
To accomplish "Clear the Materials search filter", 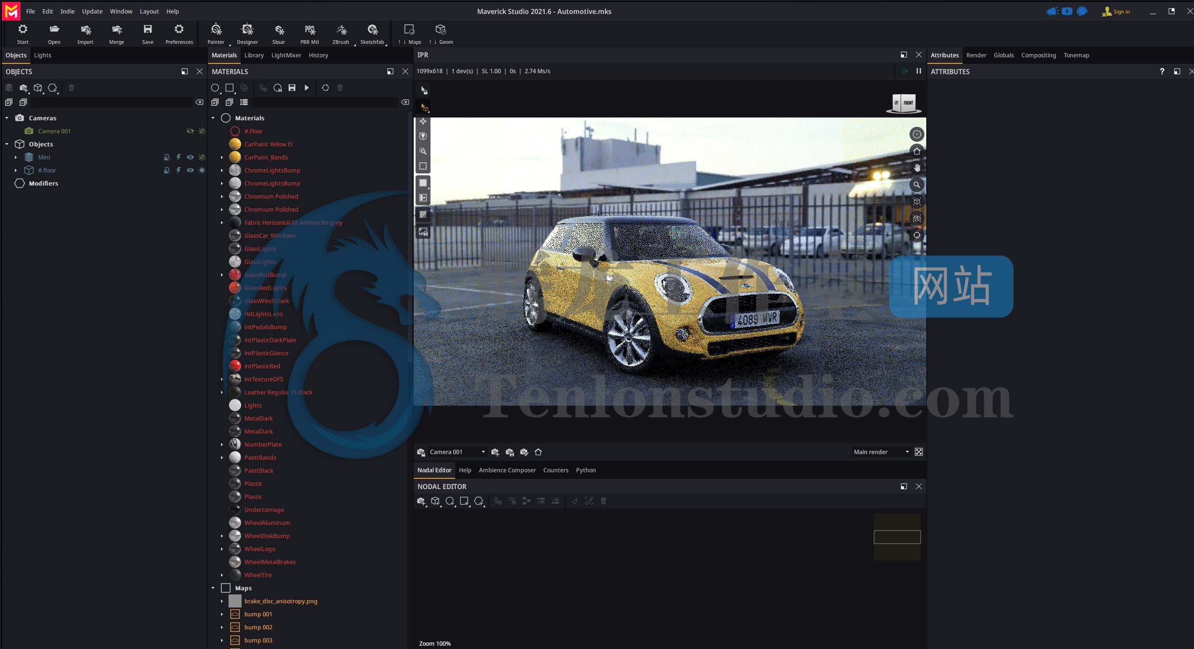I will point(405,102).
